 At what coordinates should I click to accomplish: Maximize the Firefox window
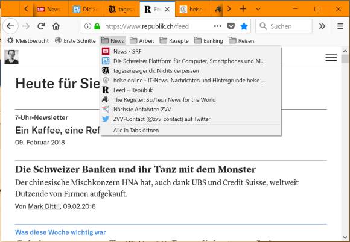point(317,9)
